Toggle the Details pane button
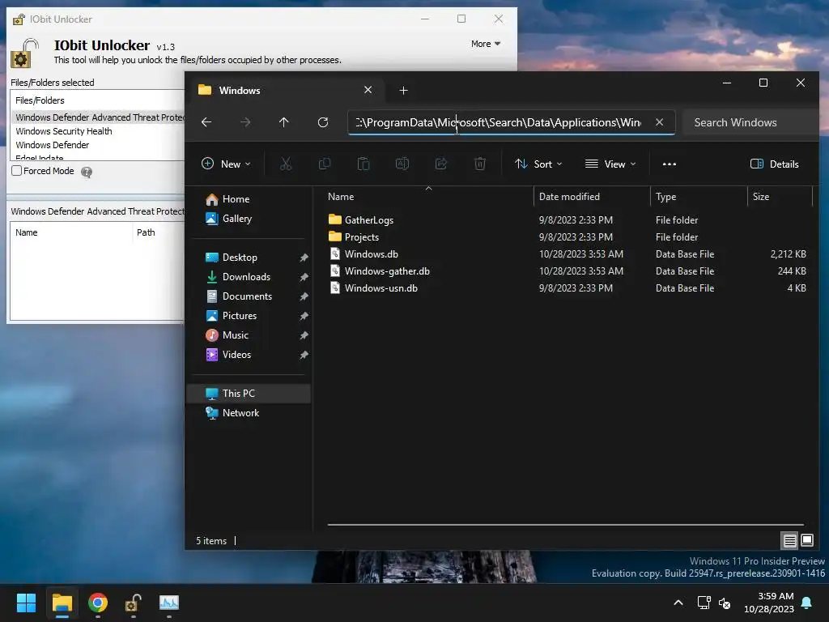This screenshot has width=829, height=622. 775,164
